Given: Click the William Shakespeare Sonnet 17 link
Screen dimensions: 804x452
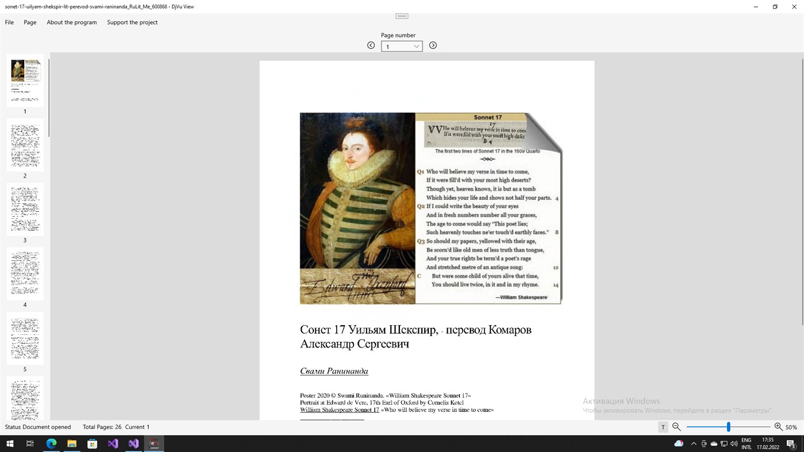Looking at the screenshot, I should coord(340,410).
